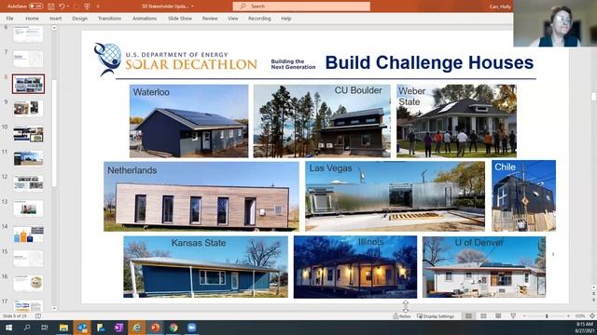597x335 pixels.
Task: Click the zoom slider handle
Action: [547, 316]
